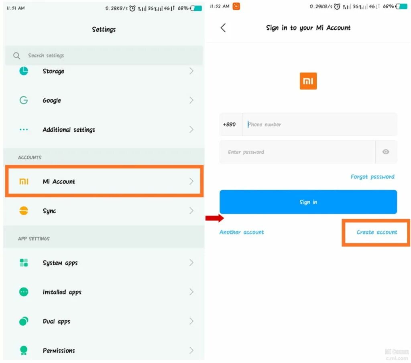Tap the Google G icon
411x363 pixels.
pos(24,100)
